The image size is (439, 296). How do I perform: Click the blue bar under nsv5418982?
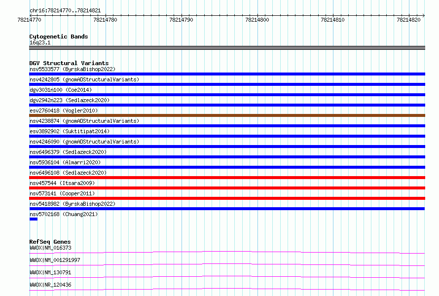pos(227,209)
